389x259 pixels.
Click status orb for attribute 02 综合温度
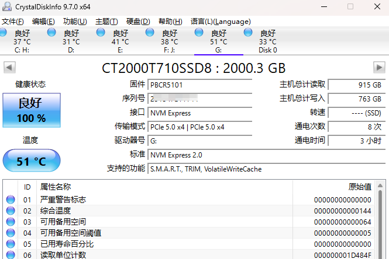(11, 211)
